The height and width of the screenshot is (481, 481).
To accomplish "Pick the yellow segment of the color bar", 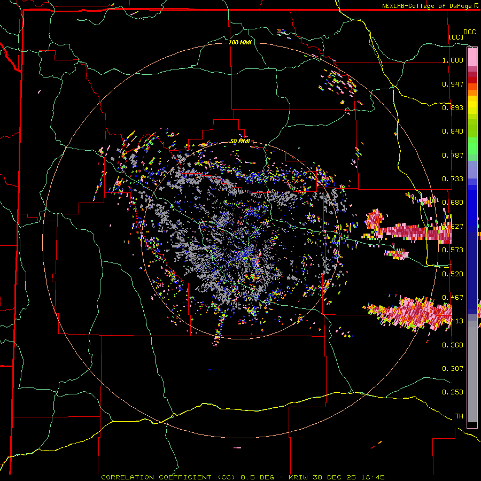I will tap(472, 104).
